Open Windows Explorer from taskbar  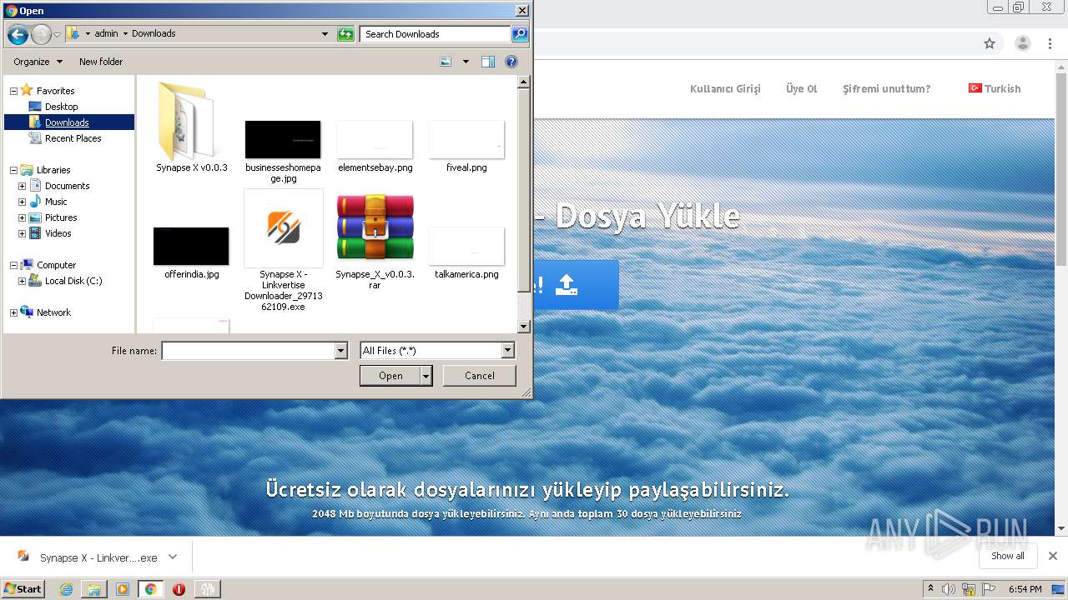point(94,589)
